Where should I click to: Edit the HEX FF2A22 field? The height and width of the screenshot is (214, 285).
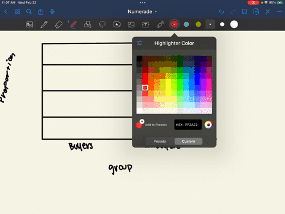point(188,125)
